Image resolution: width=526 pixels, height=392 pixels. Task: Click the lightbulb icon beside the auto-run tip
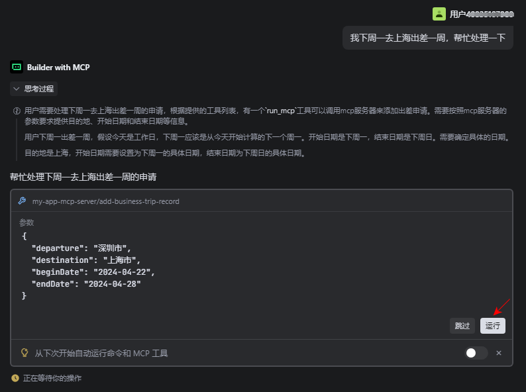25,353
